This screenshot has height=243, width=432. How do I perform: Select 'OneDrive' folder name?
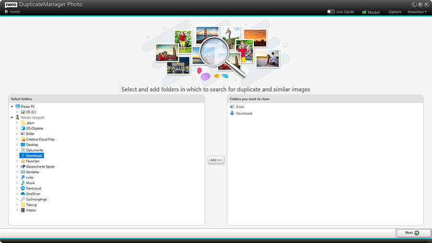pyautogui.click(x=33, y=194)
